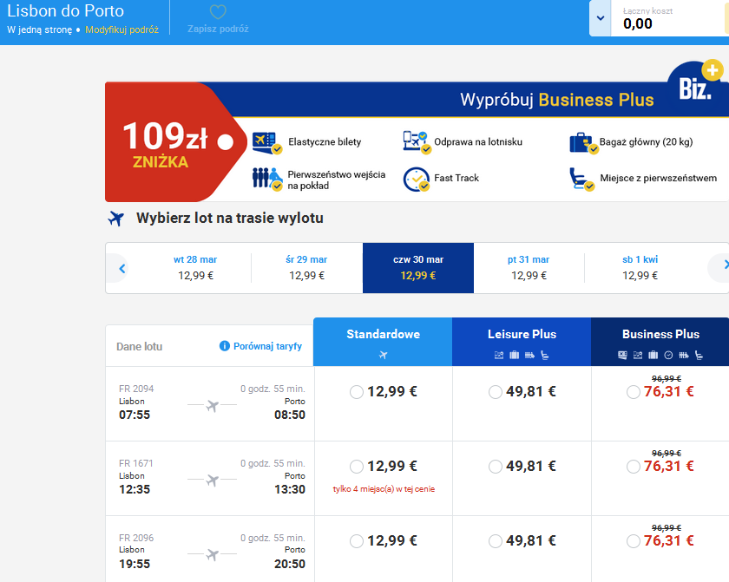Click the Elastyczne bilety ticket icon
Viewport: 729px width, 582px height.
click(267, 142)
